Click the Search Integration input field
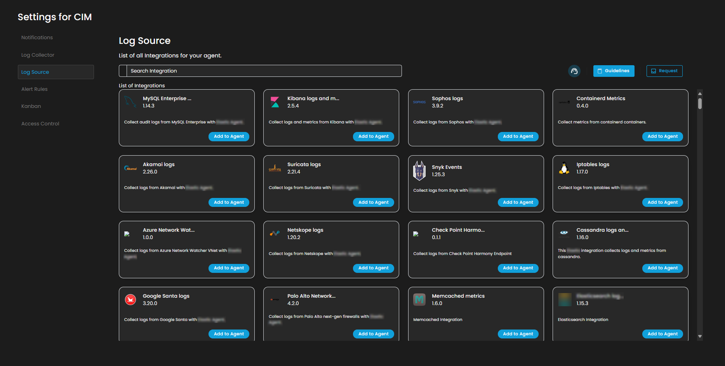 coord(264,71)
